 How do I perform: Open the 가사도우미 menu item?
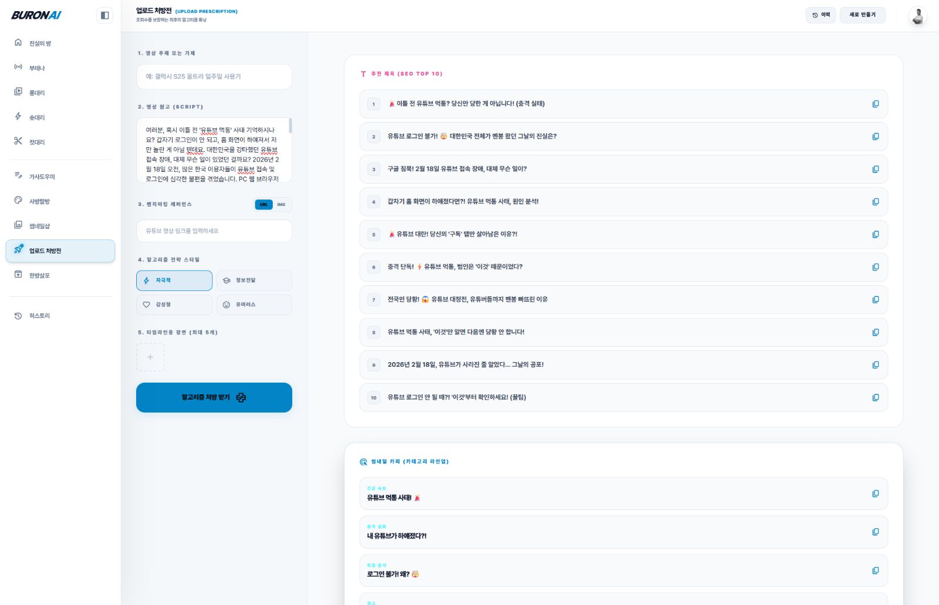60,177
